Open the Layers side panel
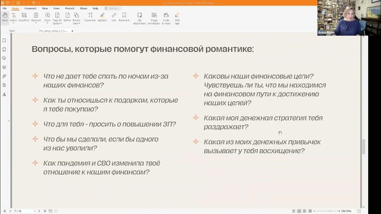 click(4, 67)
